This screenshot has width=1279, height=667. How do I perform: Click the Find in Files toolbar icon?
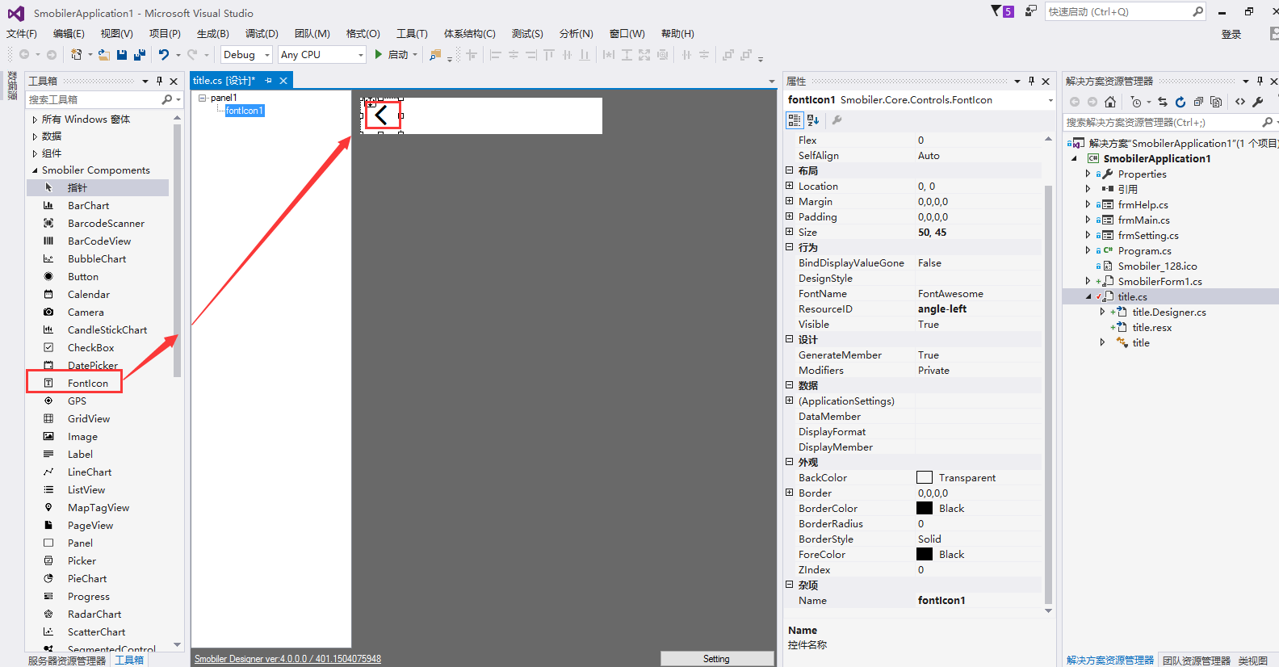click(435, 55)
